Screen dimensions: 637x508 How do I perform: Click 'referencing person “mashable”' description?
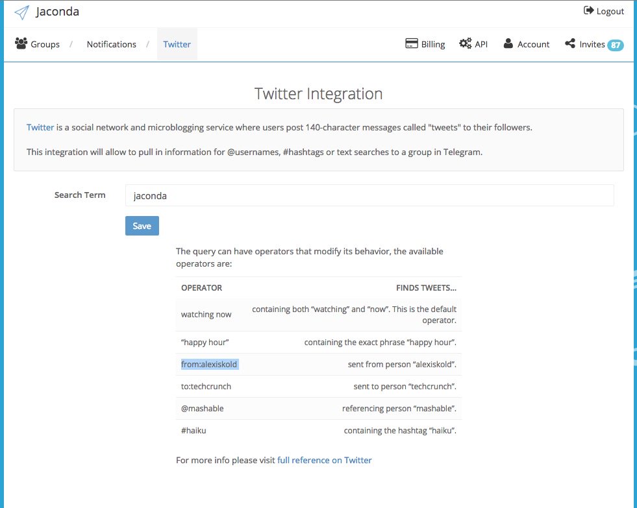(399, 409)
